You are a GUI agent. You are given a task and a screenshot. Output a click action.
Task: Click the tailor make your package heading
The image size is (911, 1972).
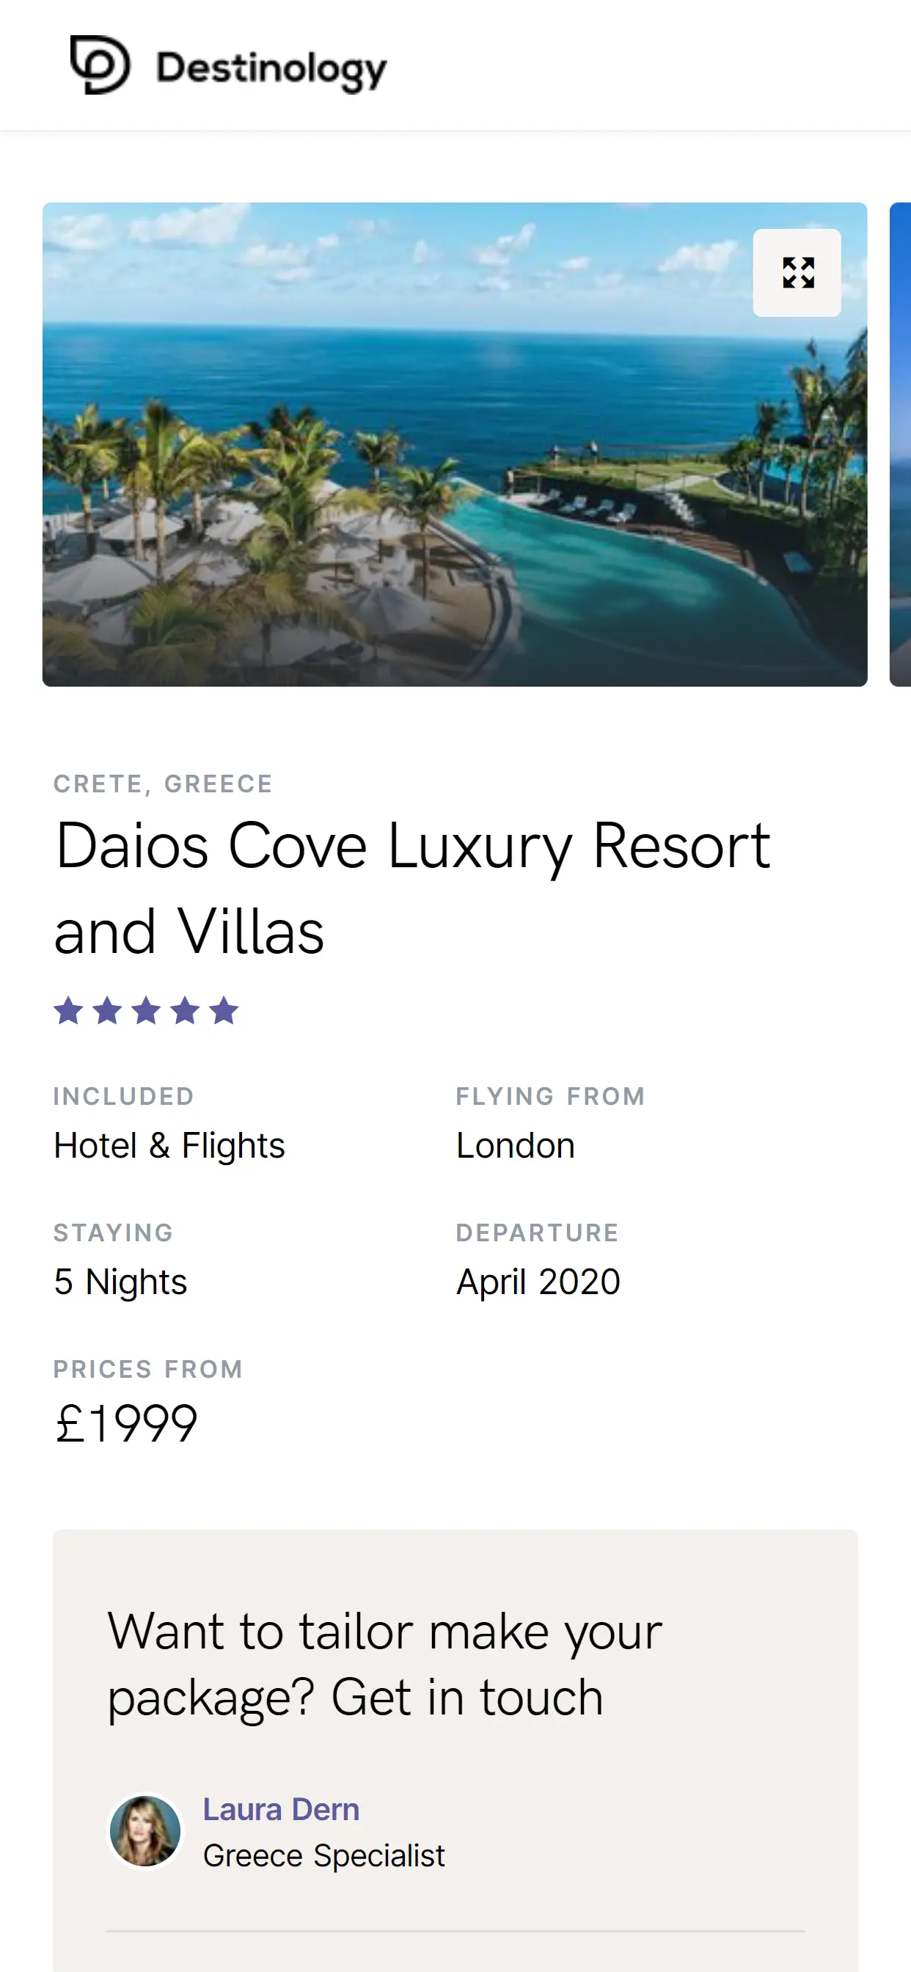point(384,1665)
